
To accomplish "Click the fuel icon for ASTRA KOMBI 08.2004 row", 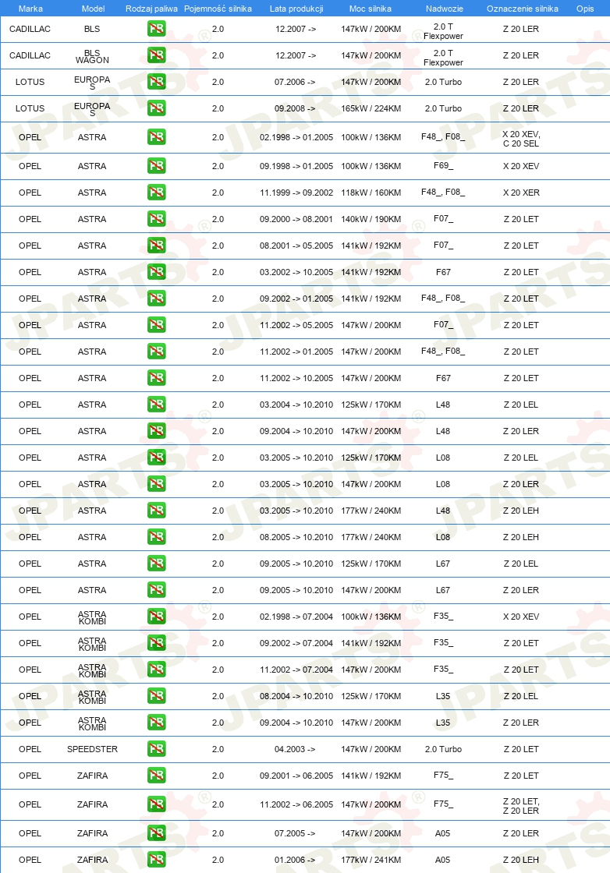I will click(x=157, y=696).
